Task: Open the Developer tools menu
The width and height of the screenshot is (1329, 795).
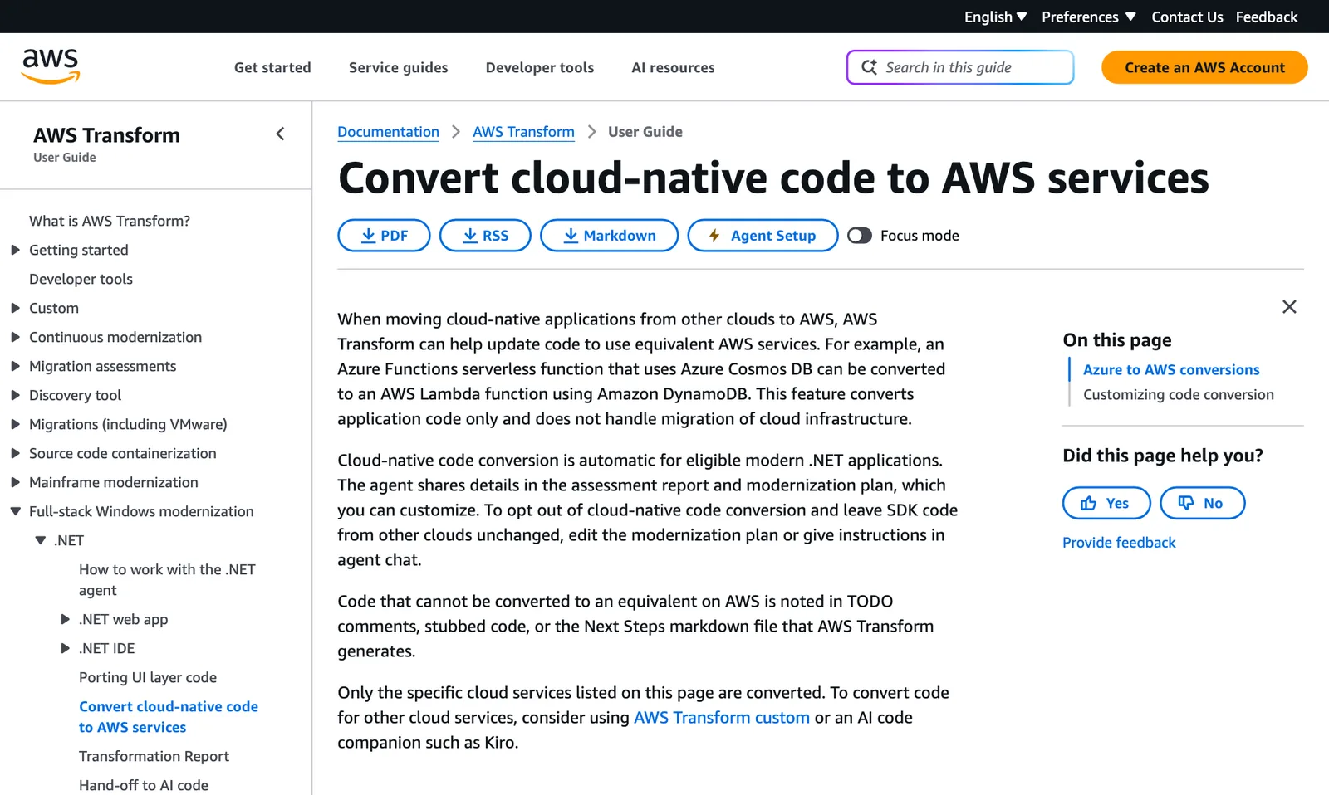Action: click(x=540, y=67)
